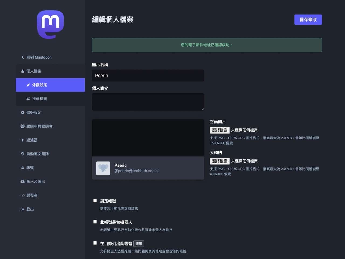Open 匯入及匯出 in the sidebar
345x259 pixels.
click(x=50, y=182)
